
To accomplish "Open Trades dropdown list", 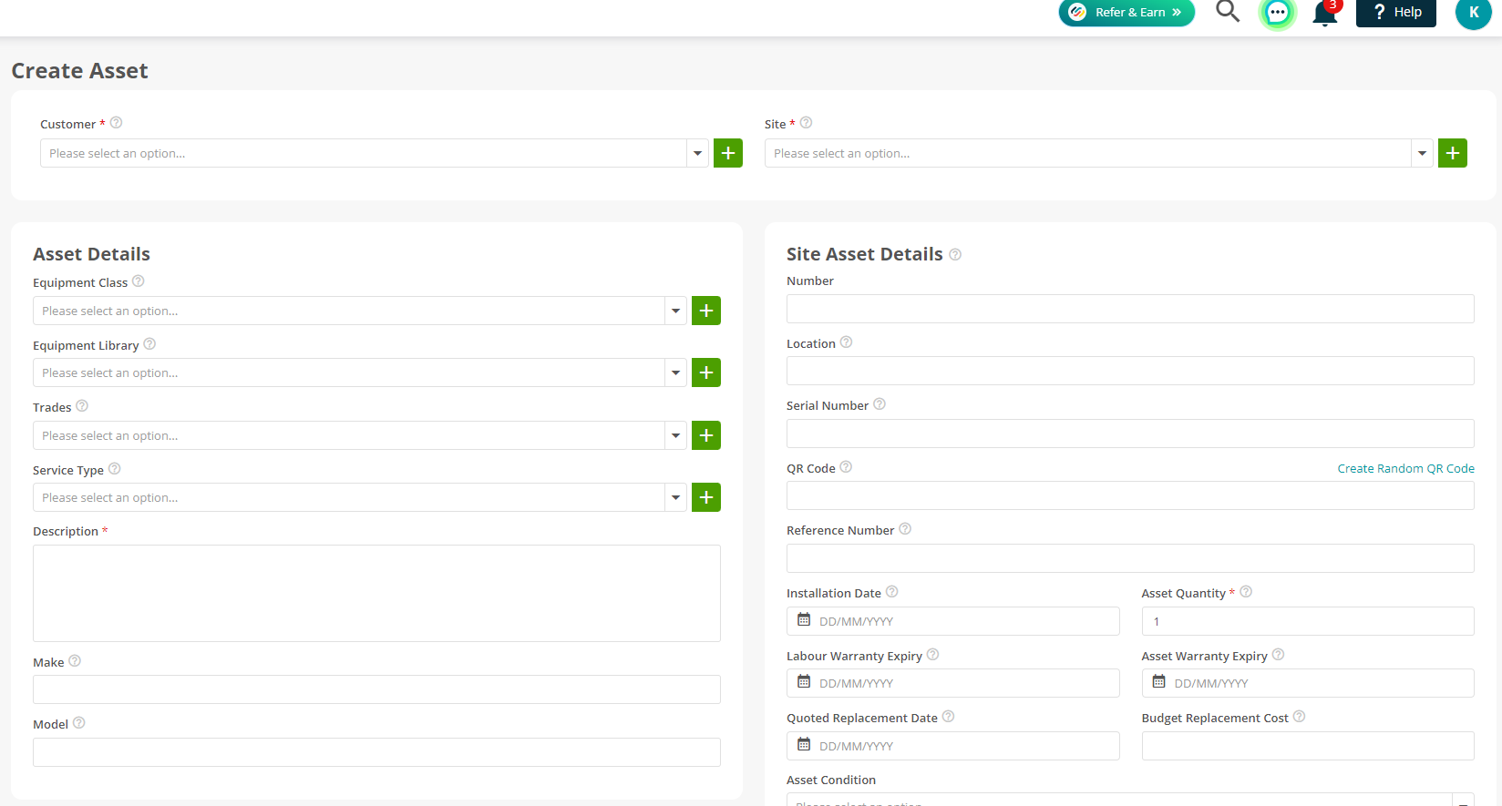I will click(676, 435).
